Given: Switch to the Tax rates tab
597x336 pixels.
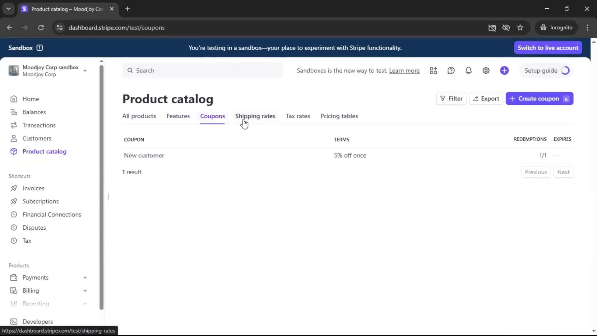Looking at the screenshot, I should click(x=298, y=116).
